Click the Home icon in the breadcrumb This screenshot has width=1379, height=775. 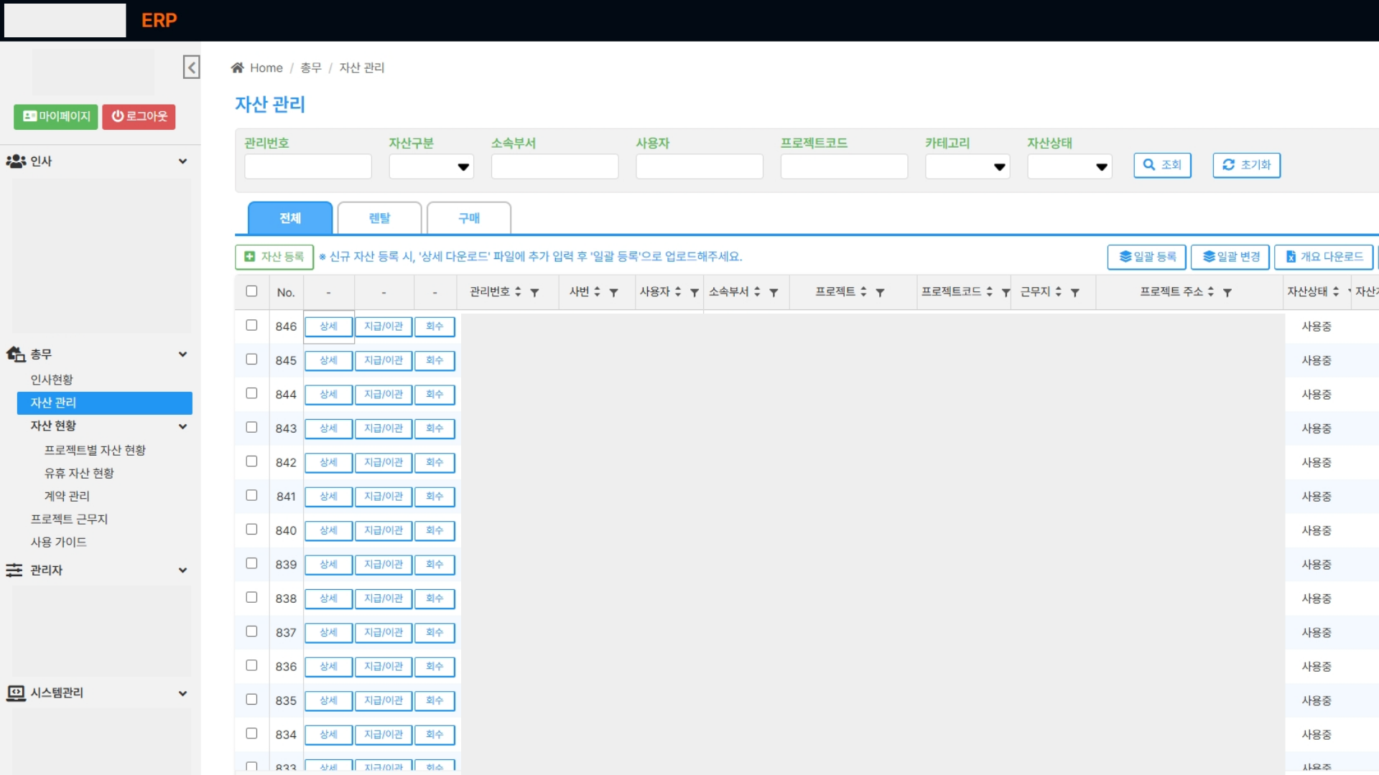click(237, 67)
